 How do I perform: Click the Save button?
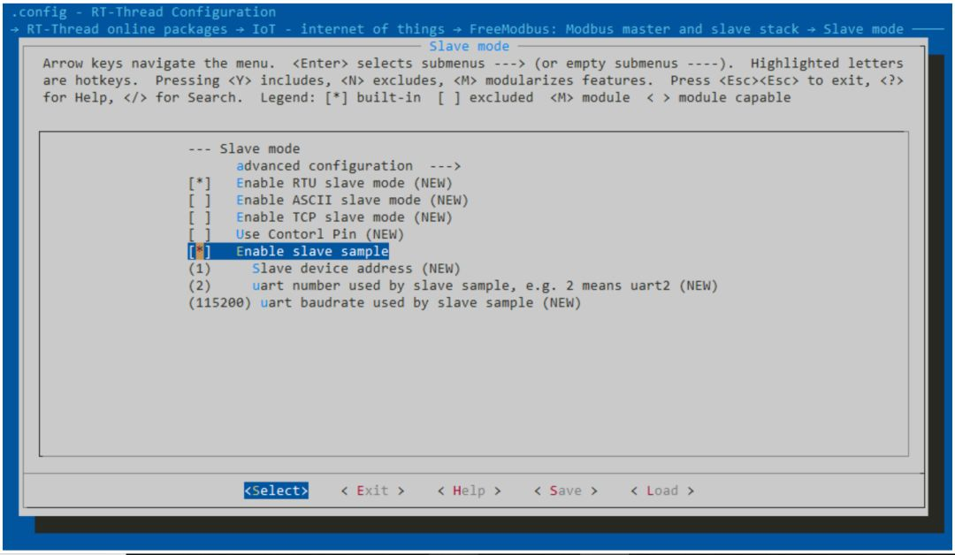coord(566,490)
